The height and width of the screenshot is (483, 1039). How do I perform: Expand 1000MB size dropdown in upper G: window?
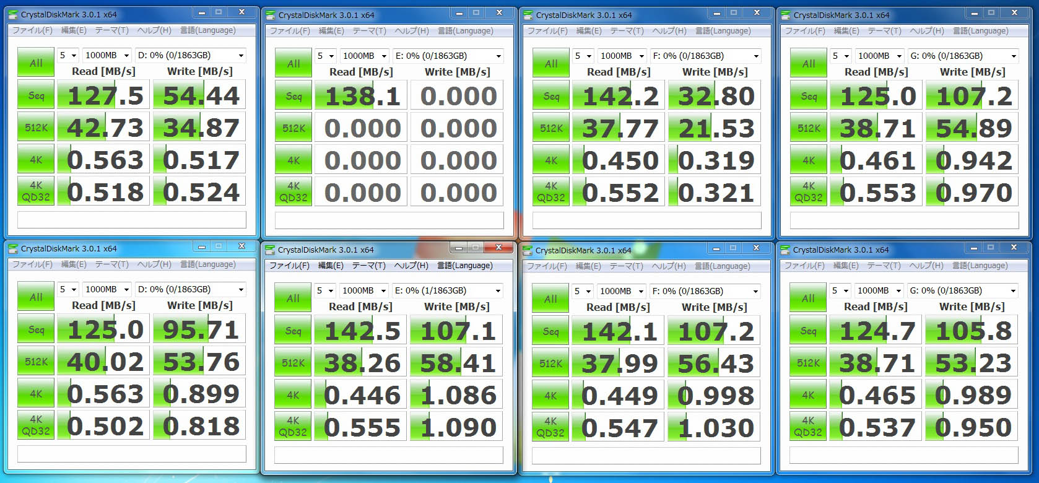[880, 56]
